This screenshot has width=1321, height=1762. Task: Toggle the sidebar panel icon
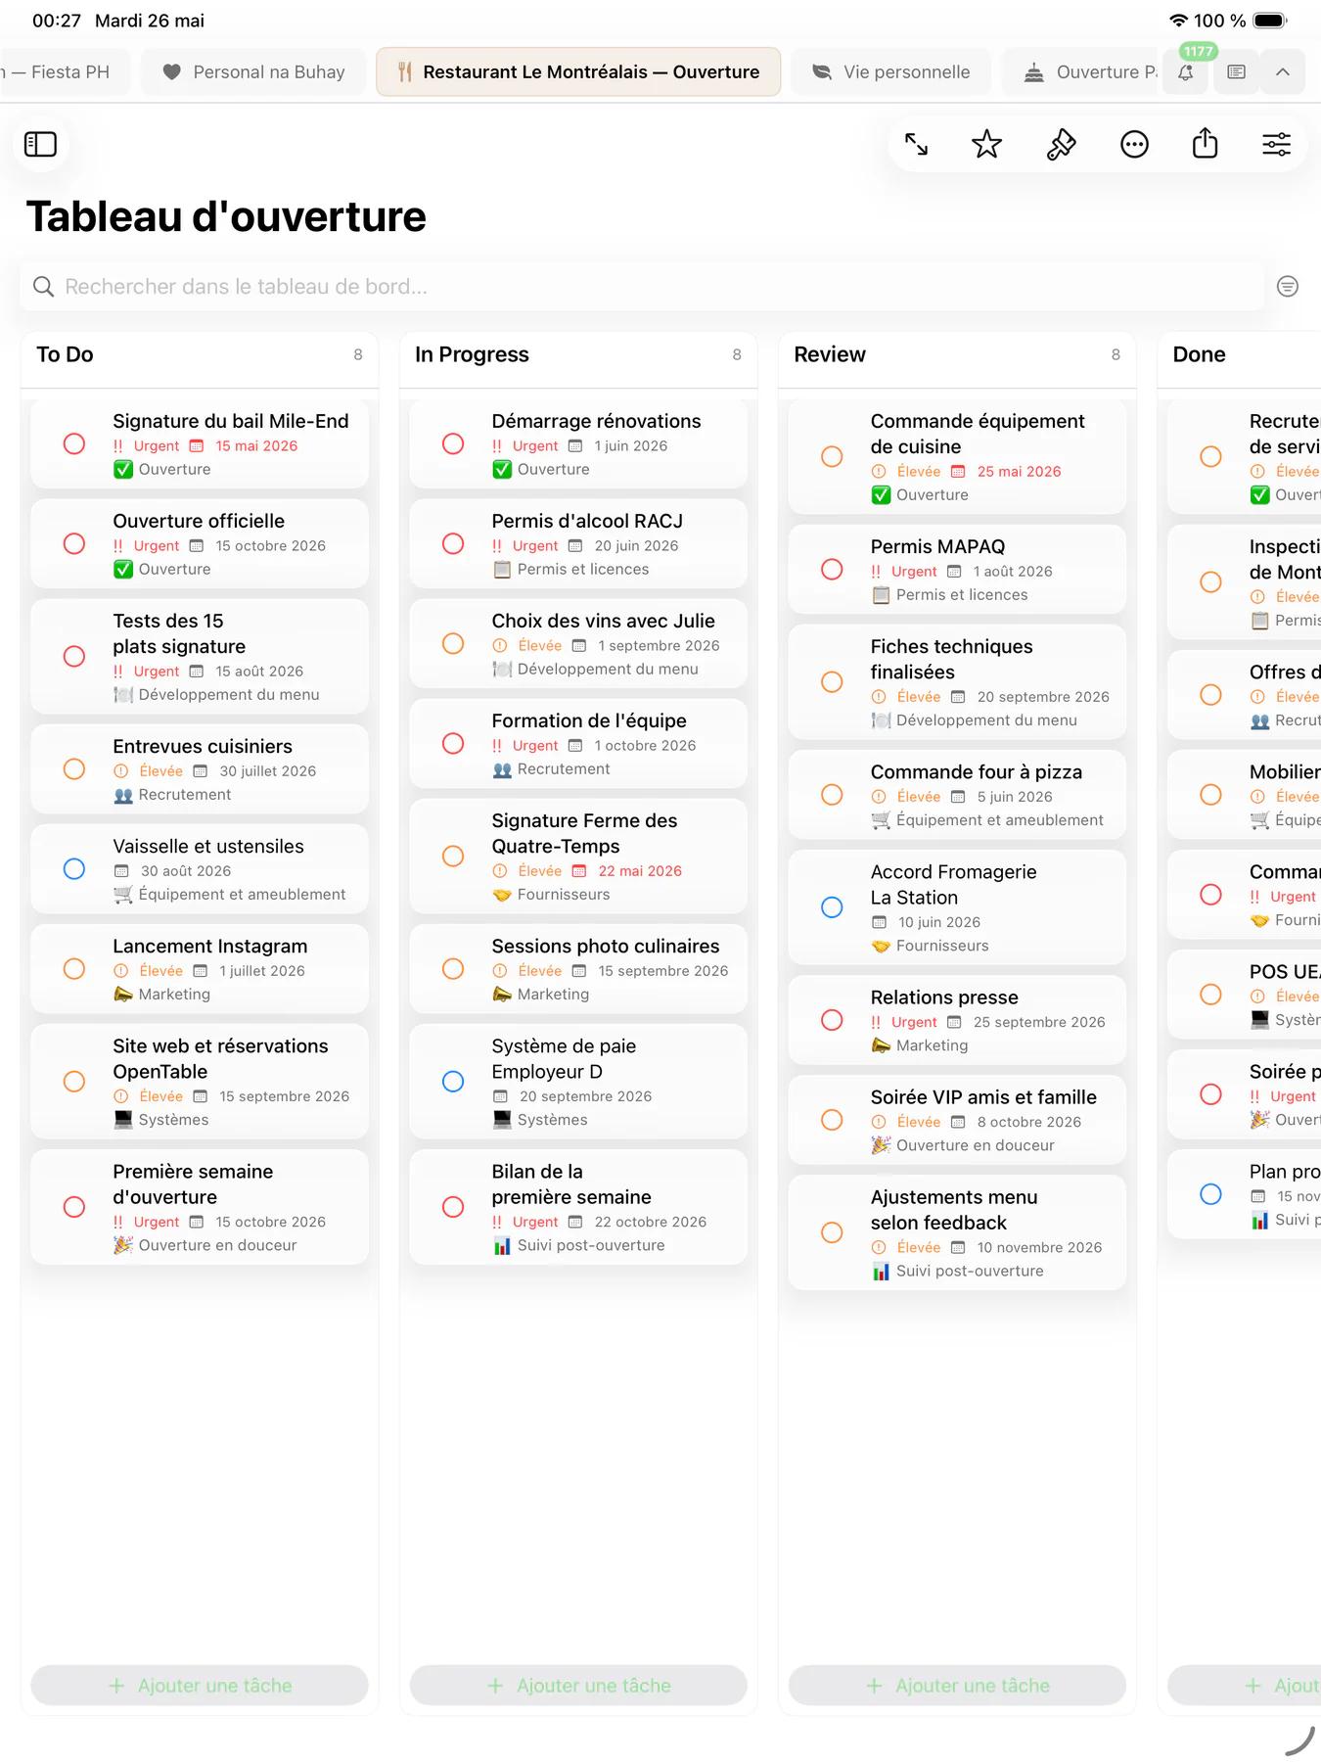40,145
